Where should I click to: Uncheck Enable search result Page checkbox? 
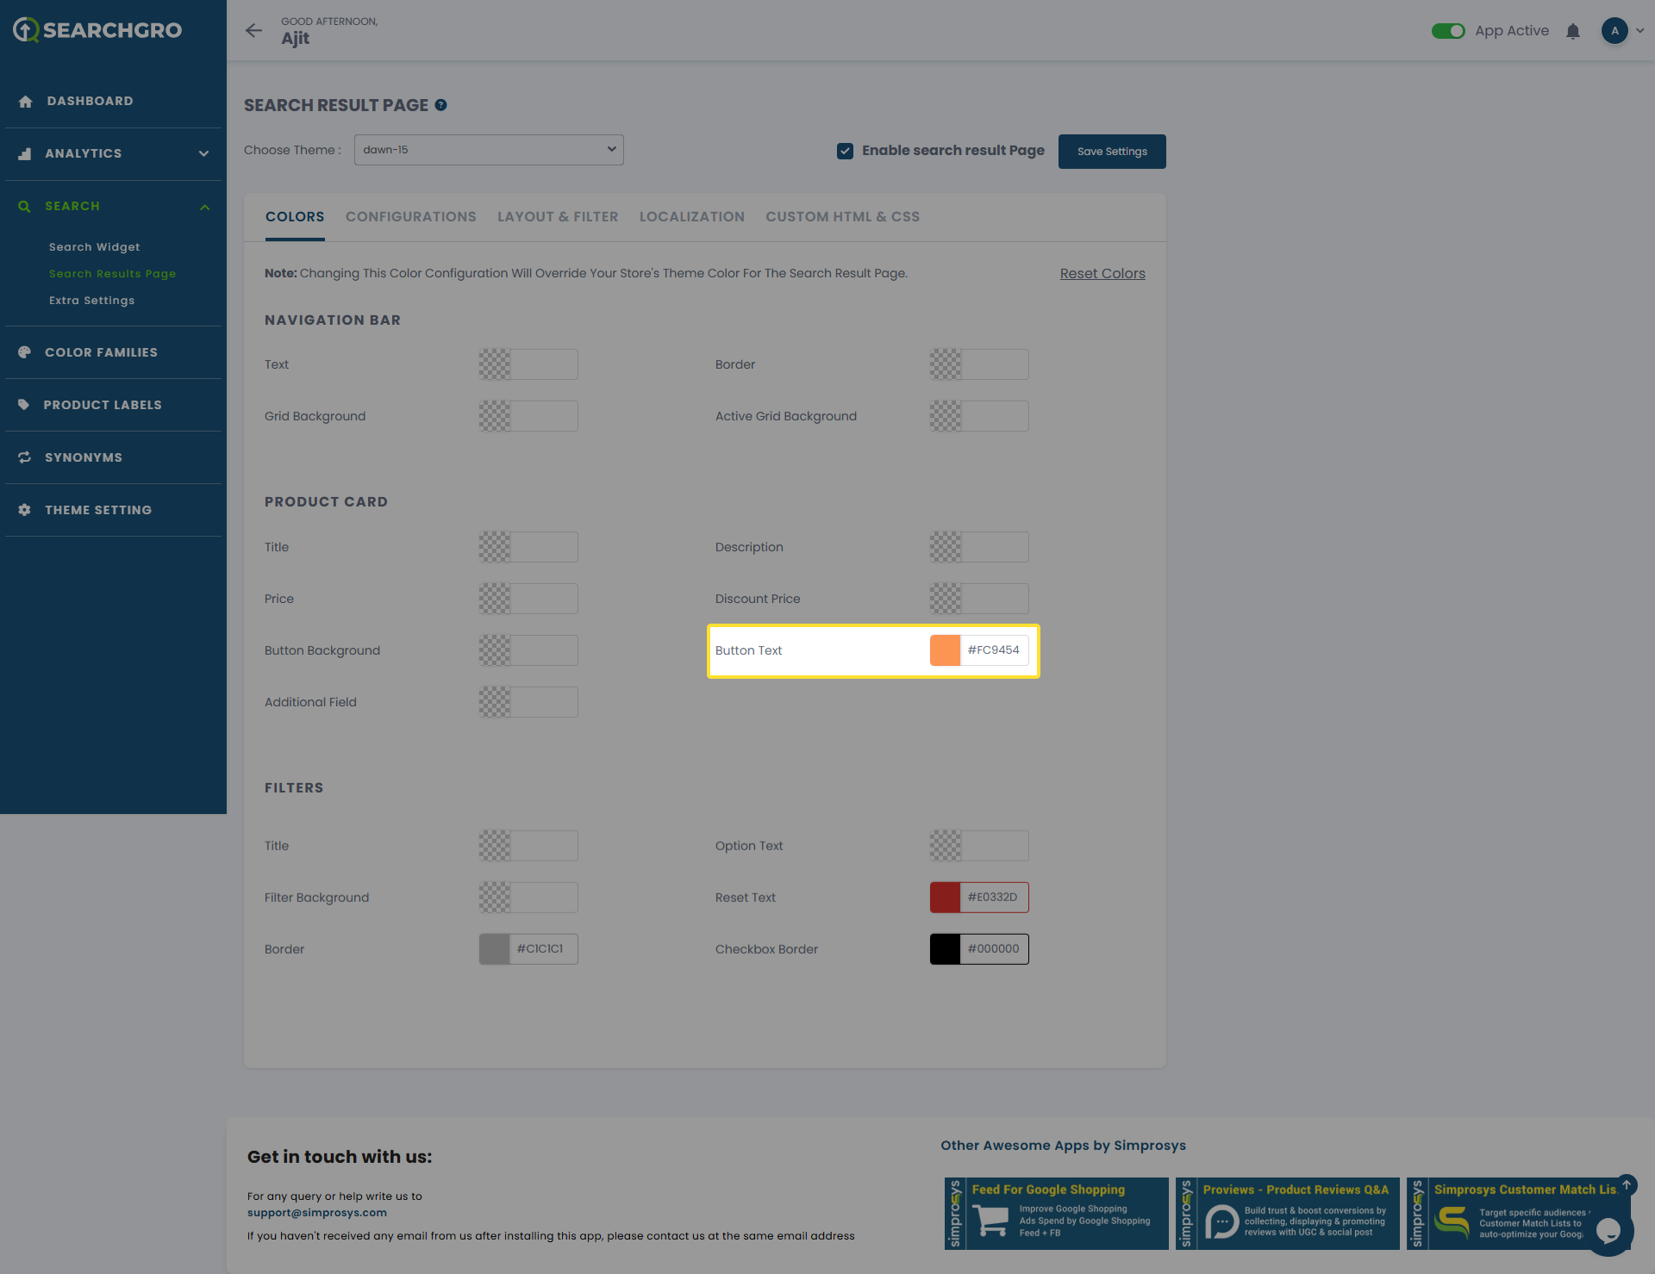pos(845,151)
